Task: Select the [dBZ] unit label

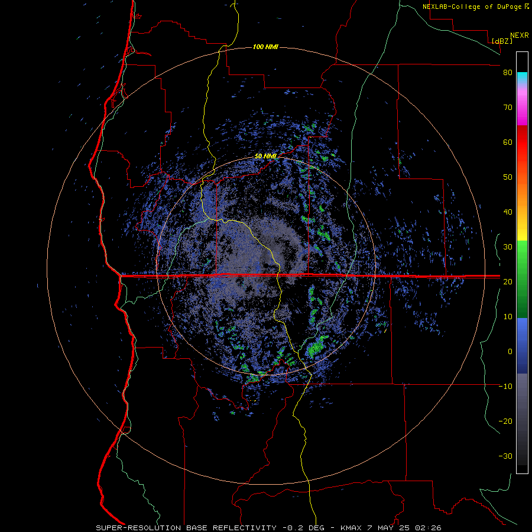Action: point(502,41)
